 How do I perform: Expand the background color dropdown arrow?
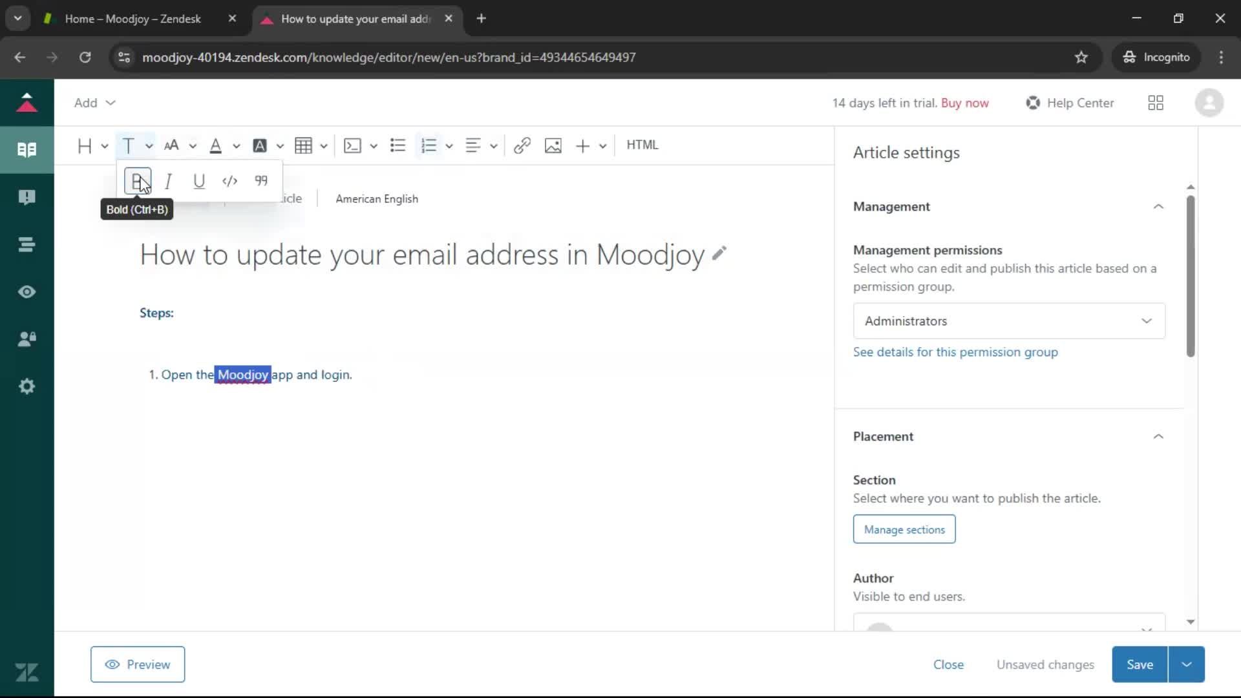click(280, 147)
